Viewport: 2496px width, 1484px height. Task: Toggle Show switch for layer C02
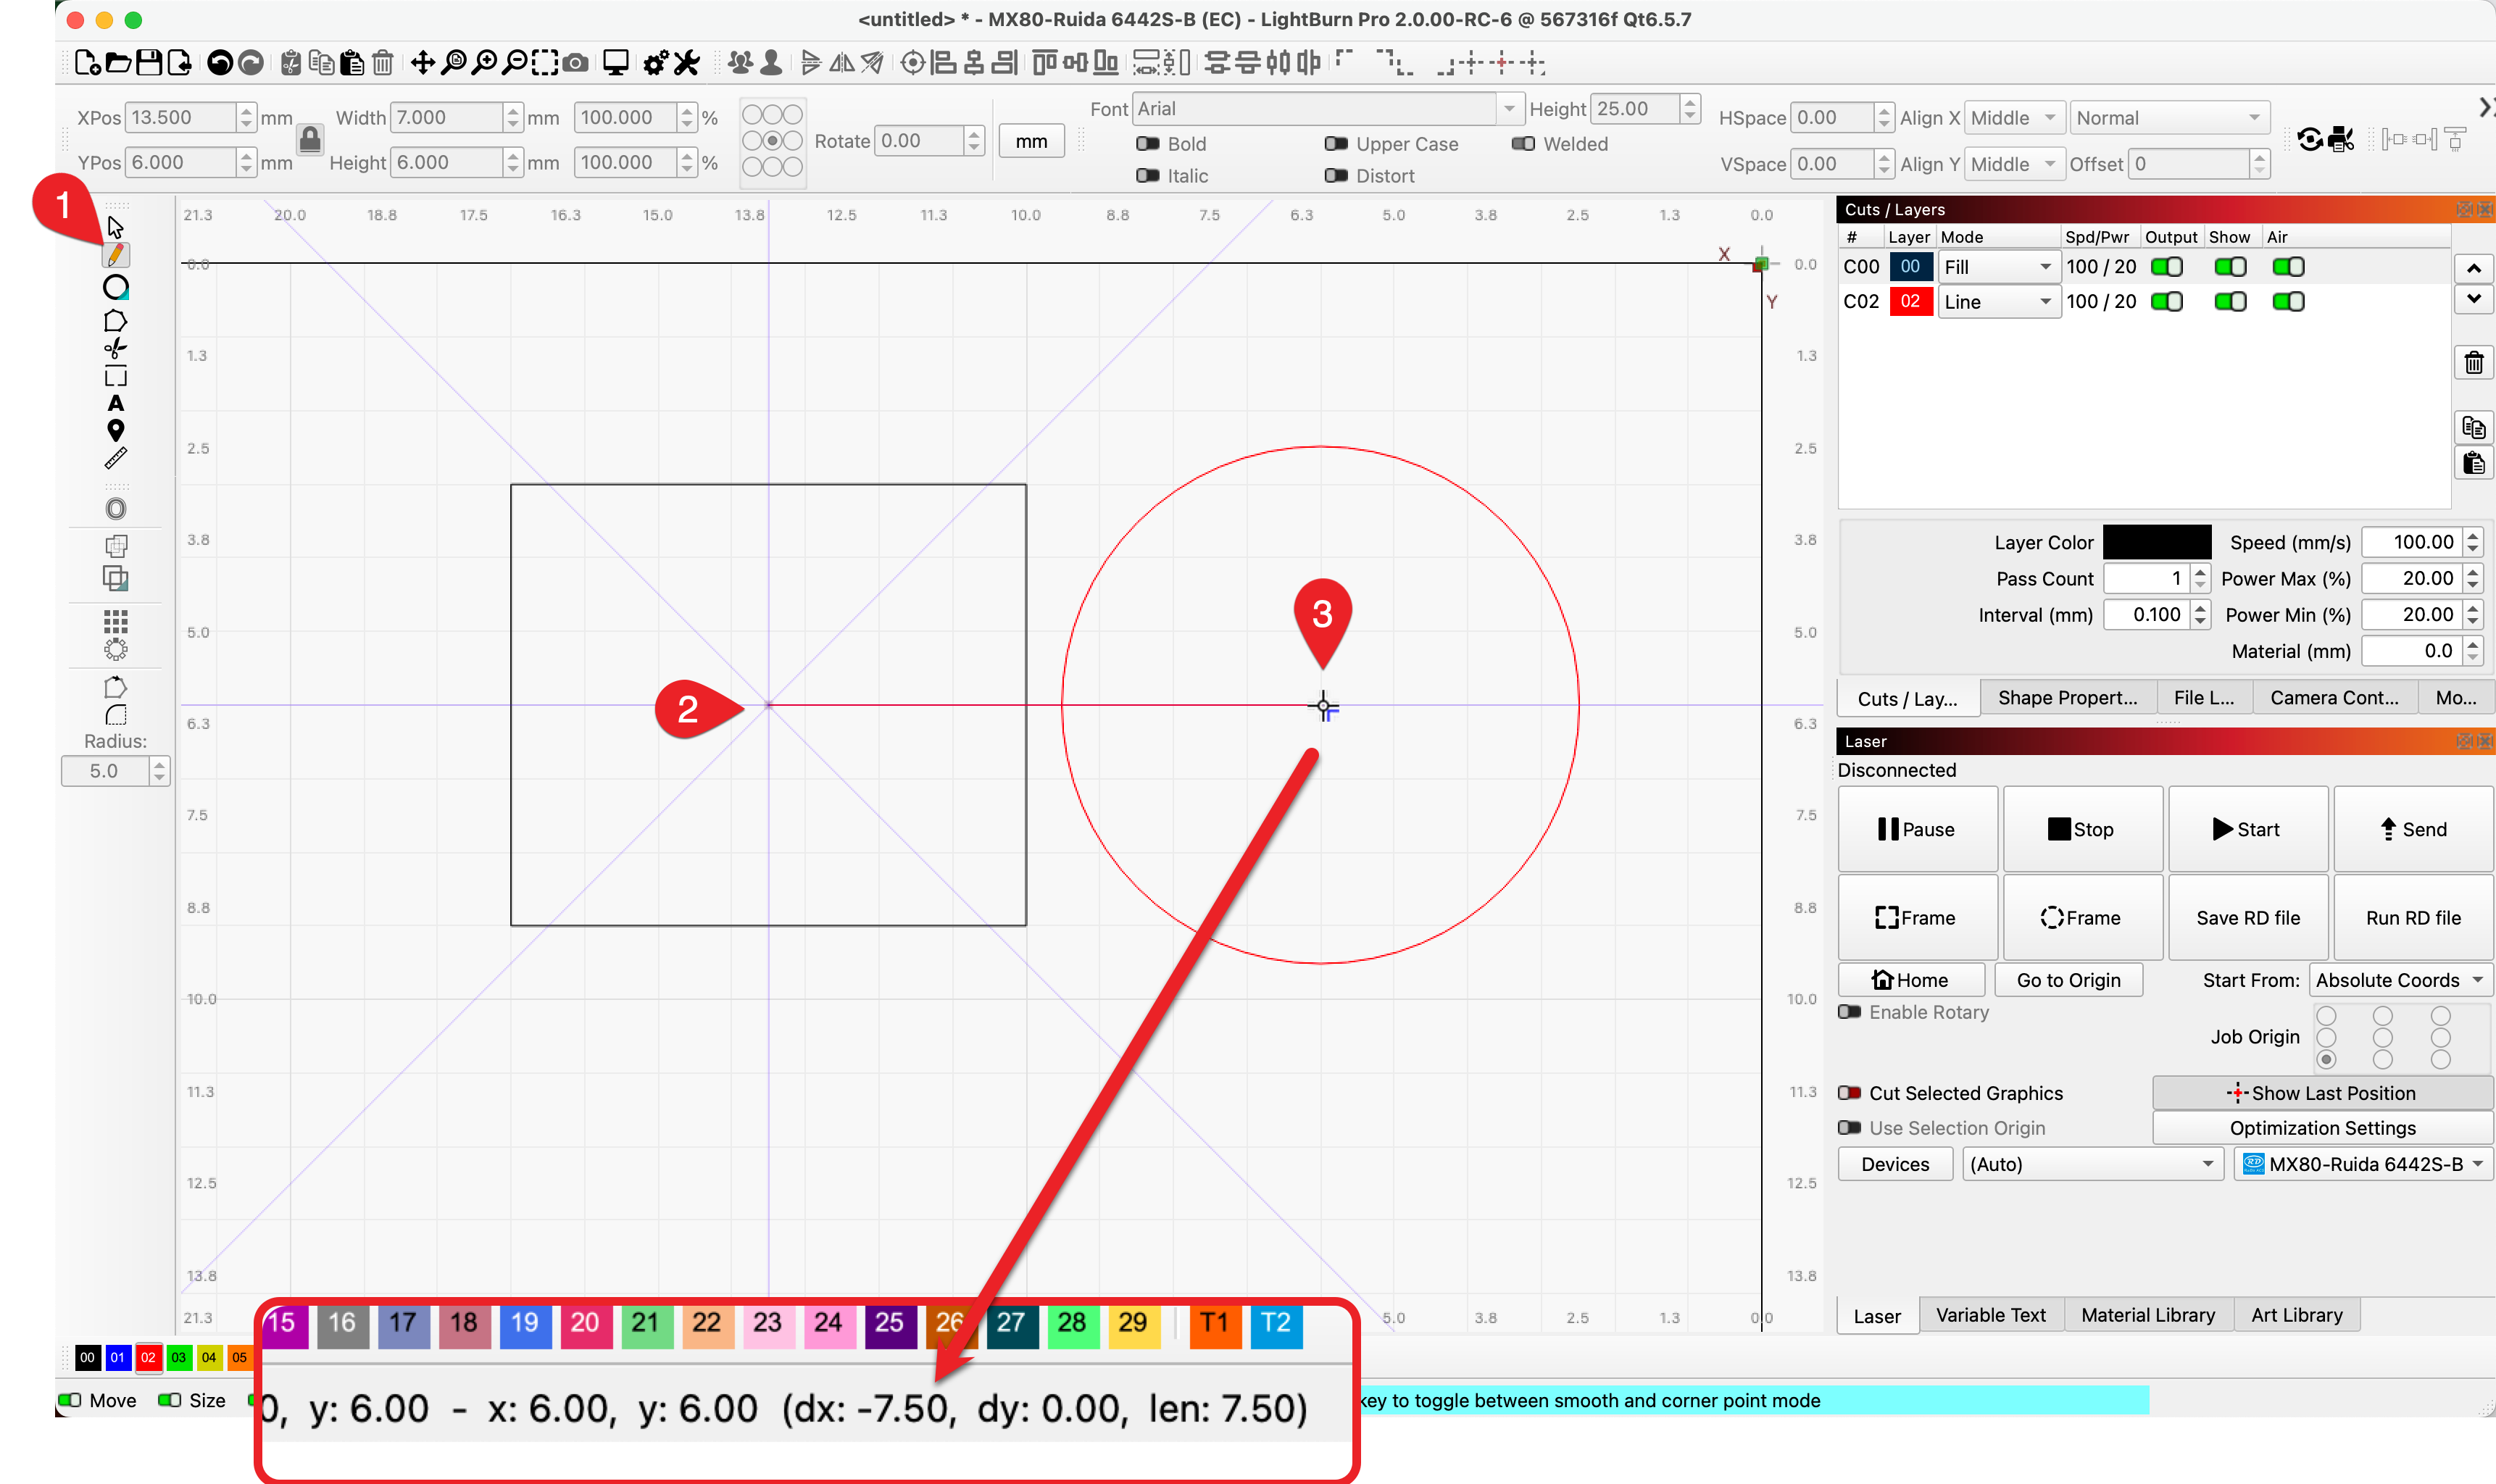point(2229,302)
